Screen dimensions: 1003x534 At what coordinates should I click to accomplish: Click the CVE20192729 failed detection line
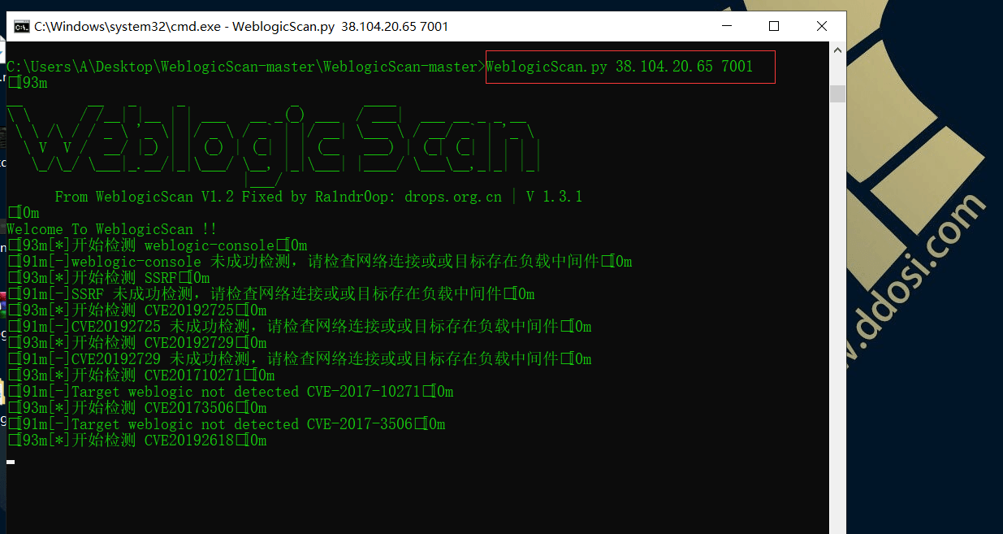[x=300, y=359]
